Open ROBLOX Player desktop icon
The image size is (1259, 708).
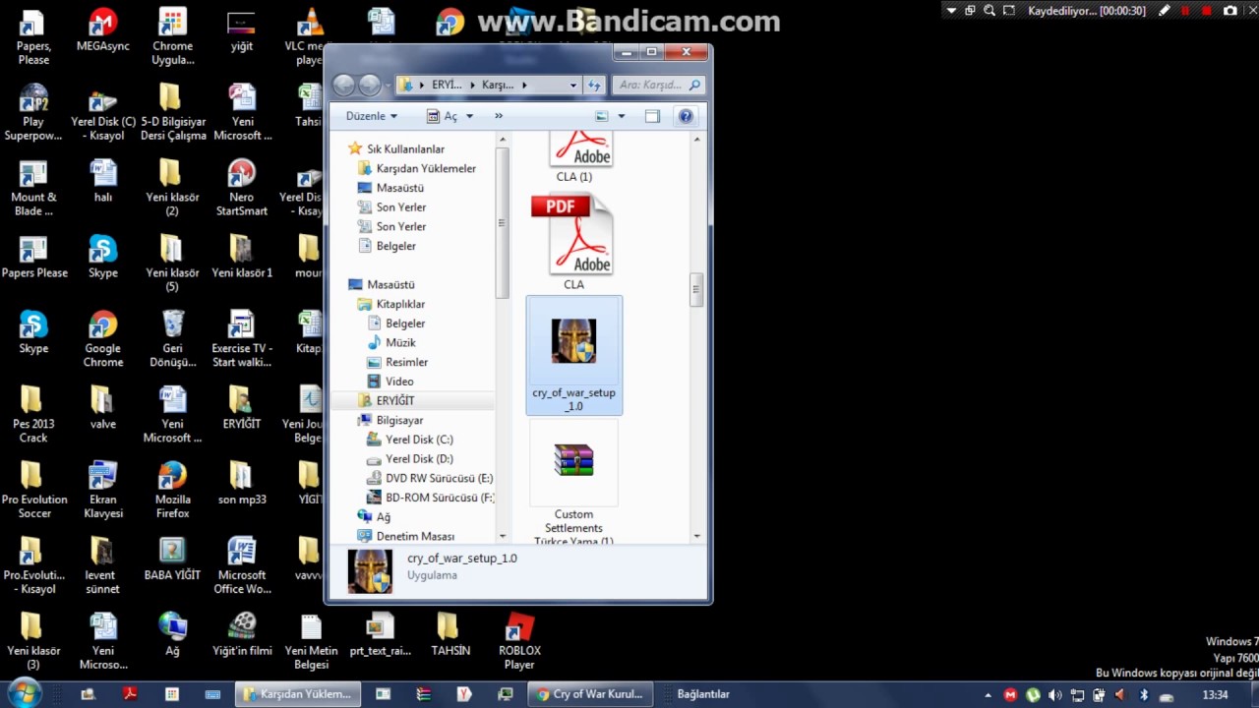(519, 641)
